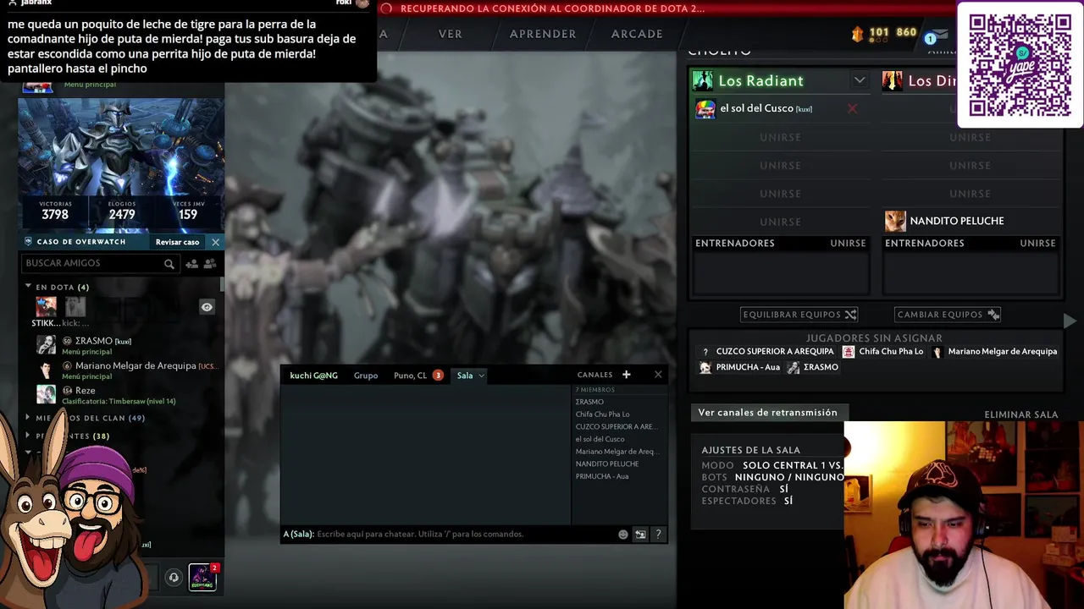Select NANDITO PELUCHE in chat members
The image size is (1084, 609).
607,464
